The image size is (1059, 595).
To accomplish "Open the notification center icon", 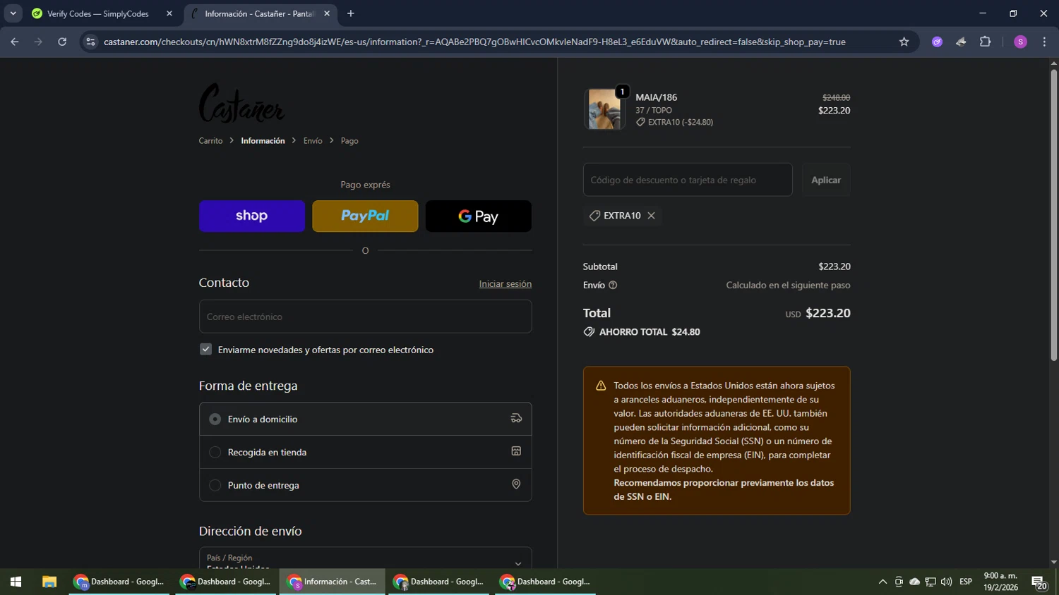I will tap(1040, 582).
